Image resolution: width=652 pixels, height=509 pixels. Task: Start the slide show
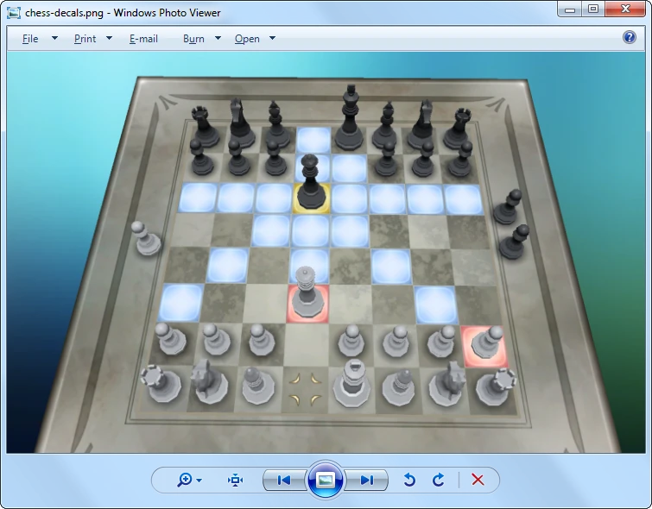tap(326, 481)
